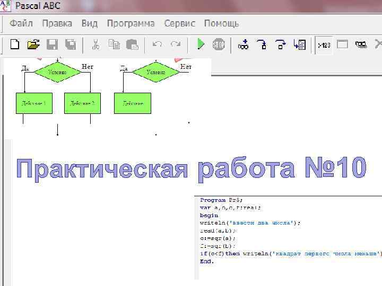Create a new file with blank page icon
Screen dimensions: 382x286
click(15, 44)
